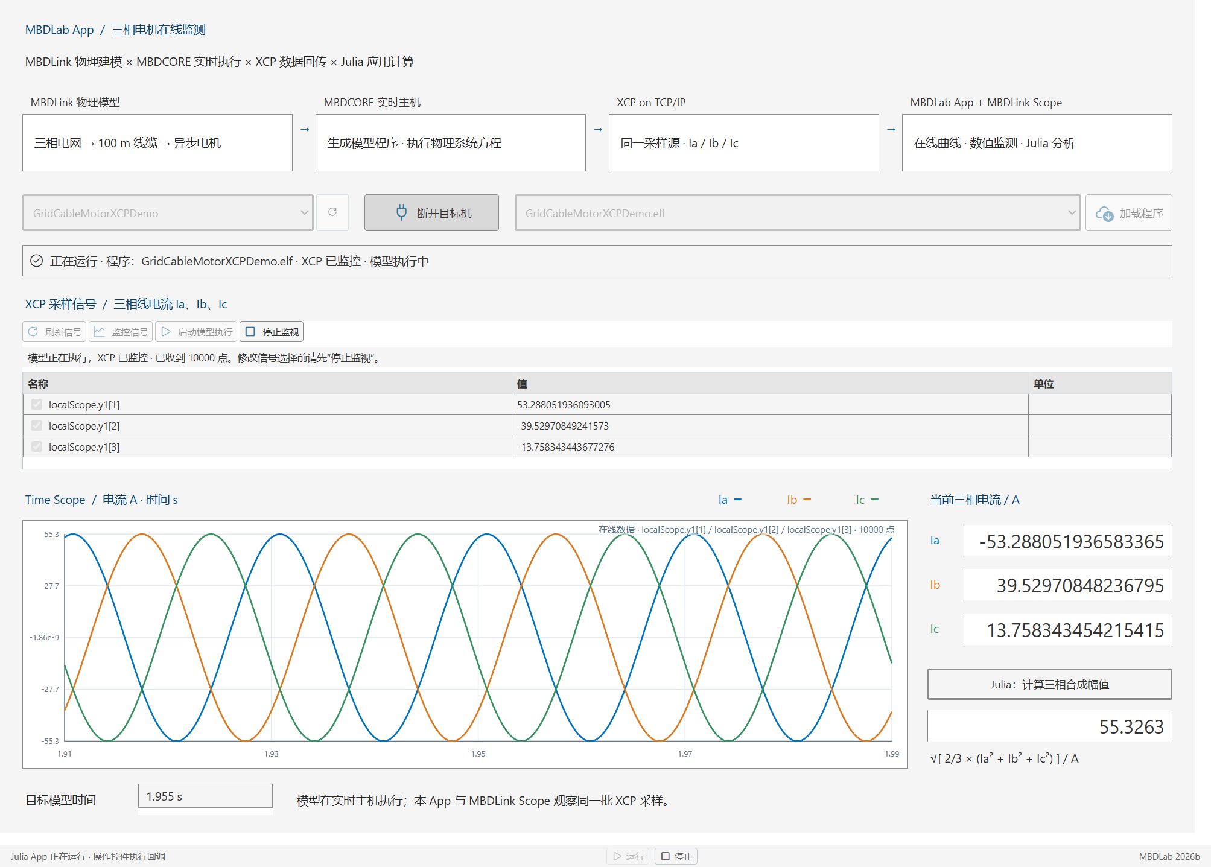
Task: Click value -39.52970849241573 in table
Action: click(x=563, y=426)
